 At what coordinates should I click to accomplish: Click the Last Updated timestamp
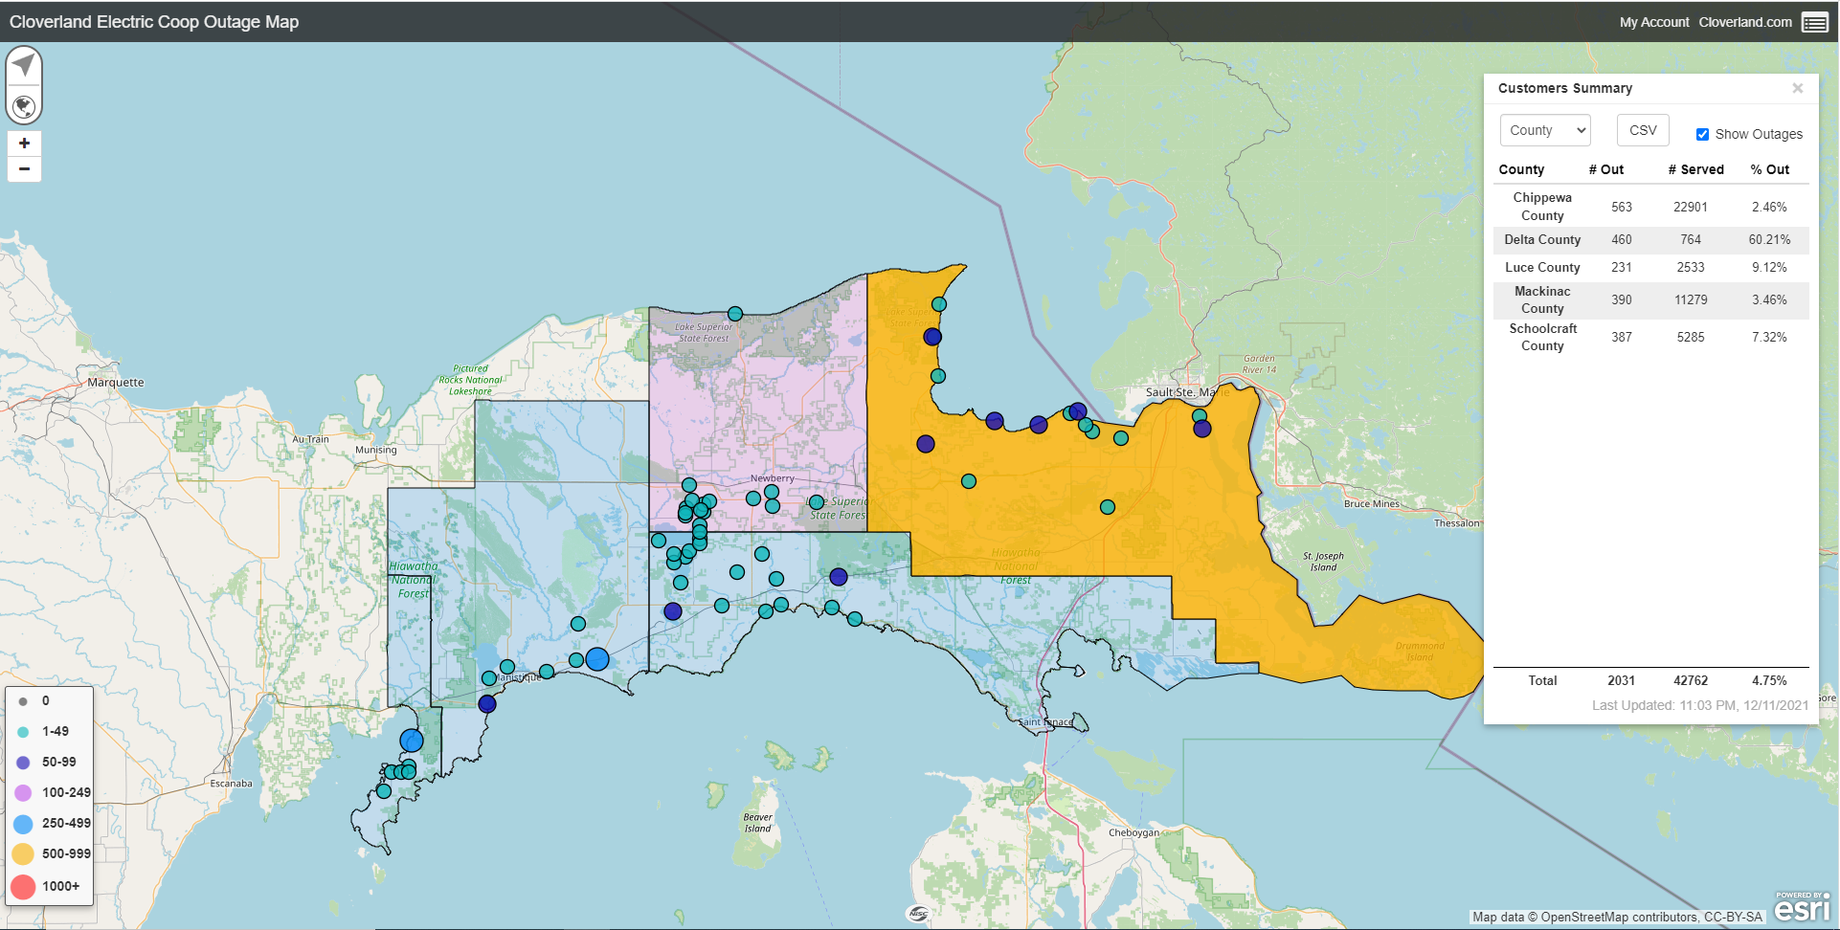click(x=1700, y=706)
